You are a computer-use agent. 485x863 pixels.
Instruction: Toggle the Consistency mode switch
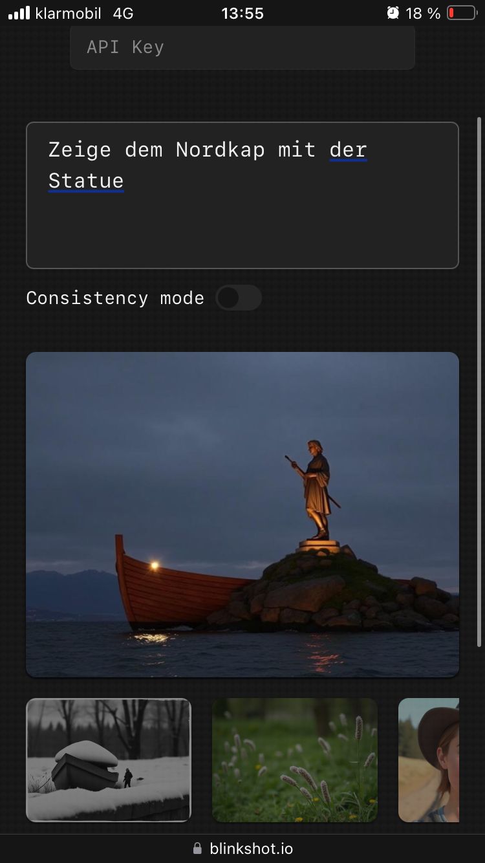coord(239,298)
